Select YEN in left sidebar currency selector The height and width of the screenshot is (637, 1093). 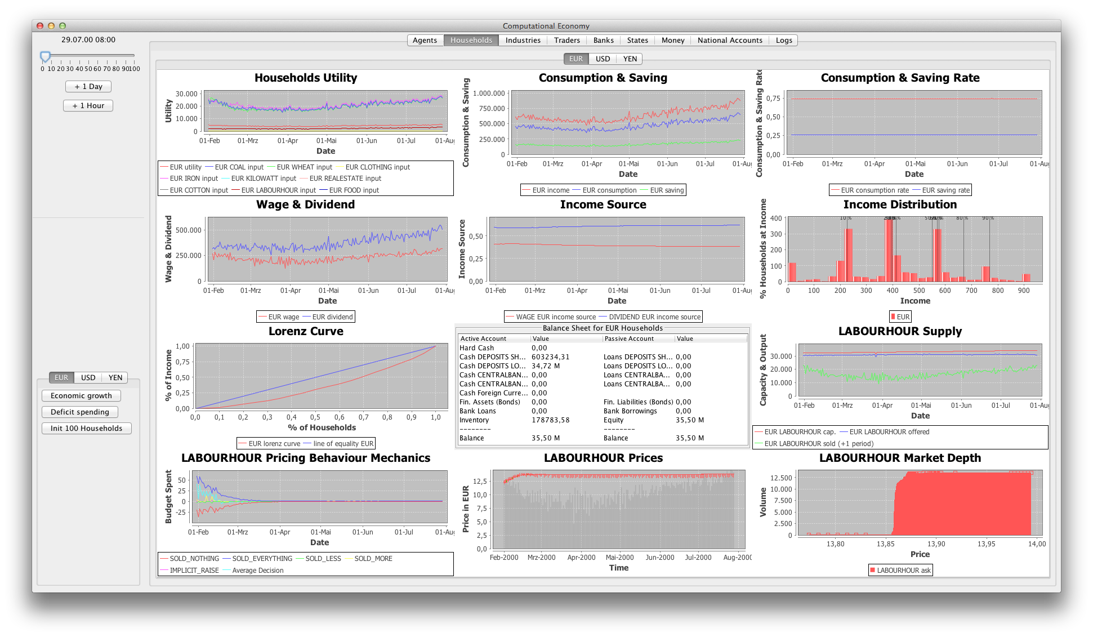click(115, 377)
